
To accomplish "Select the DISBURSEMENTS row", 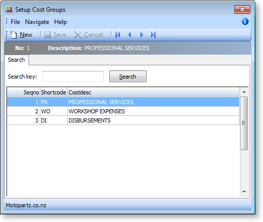I will [123, 120].
